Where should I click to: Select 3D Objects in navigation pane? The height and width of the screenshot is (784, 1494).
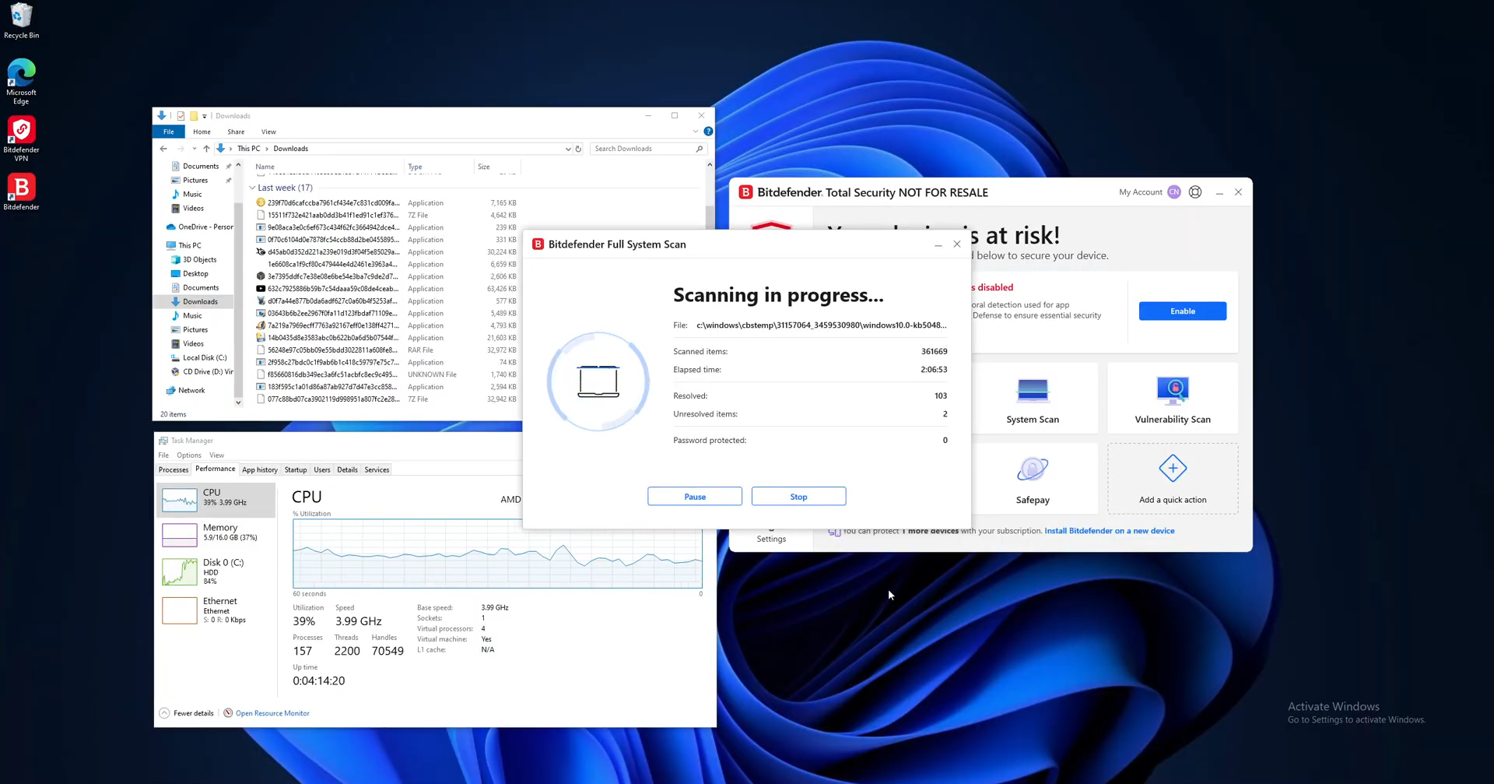[x=199, y=260]
